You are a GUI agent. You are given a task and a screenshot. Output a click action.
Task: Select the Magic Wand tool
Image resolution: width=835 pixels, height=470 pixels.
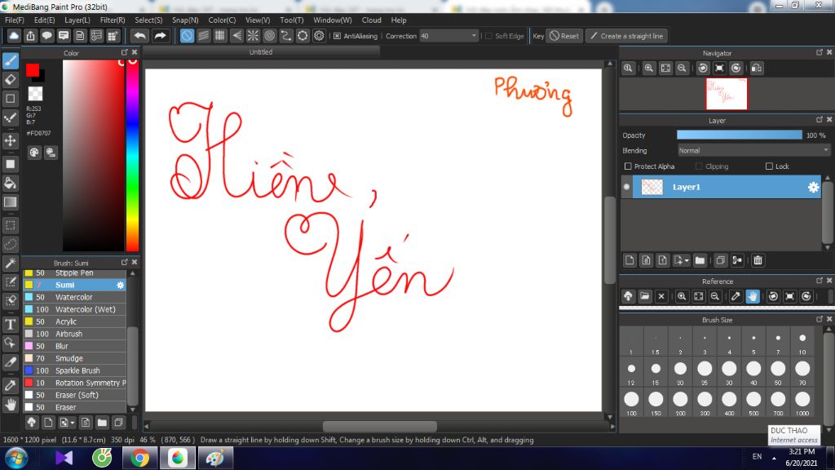point(10,263)
